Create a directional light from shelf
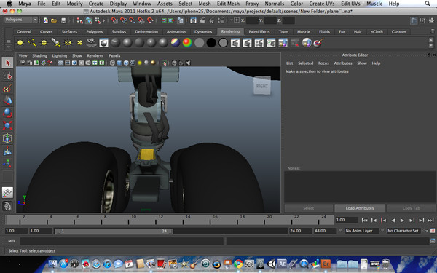This screenshot has width=437, height=273. click(x=32, y=43)
